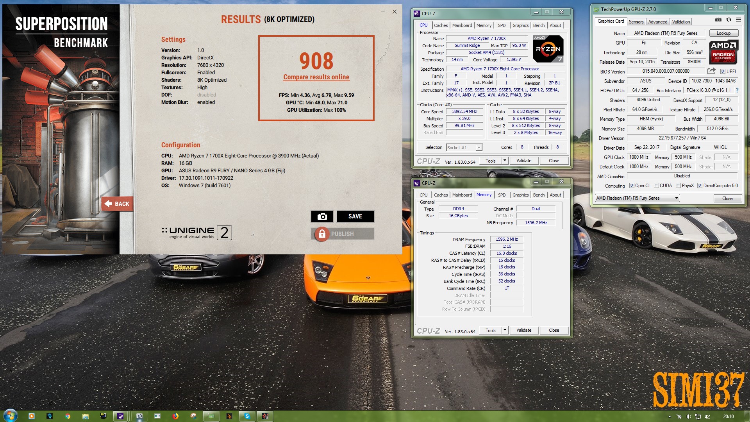
Task: Click the GPU Name field in GPU-Z
Action: 666,33
